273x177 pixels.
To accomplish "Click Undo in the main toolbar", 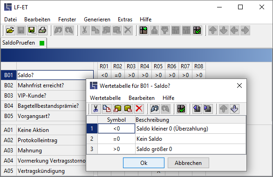I will (58, 30).
